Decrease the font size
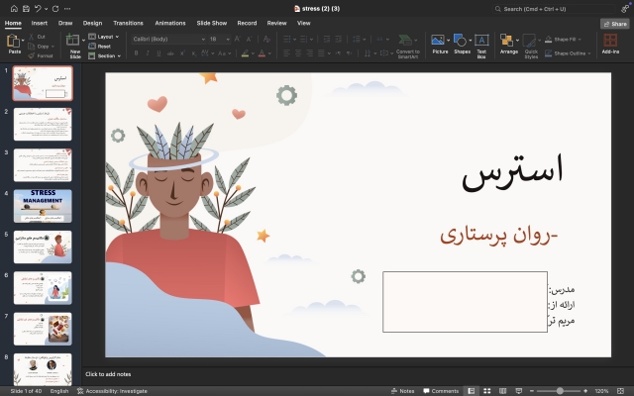 tap(249, 39)
